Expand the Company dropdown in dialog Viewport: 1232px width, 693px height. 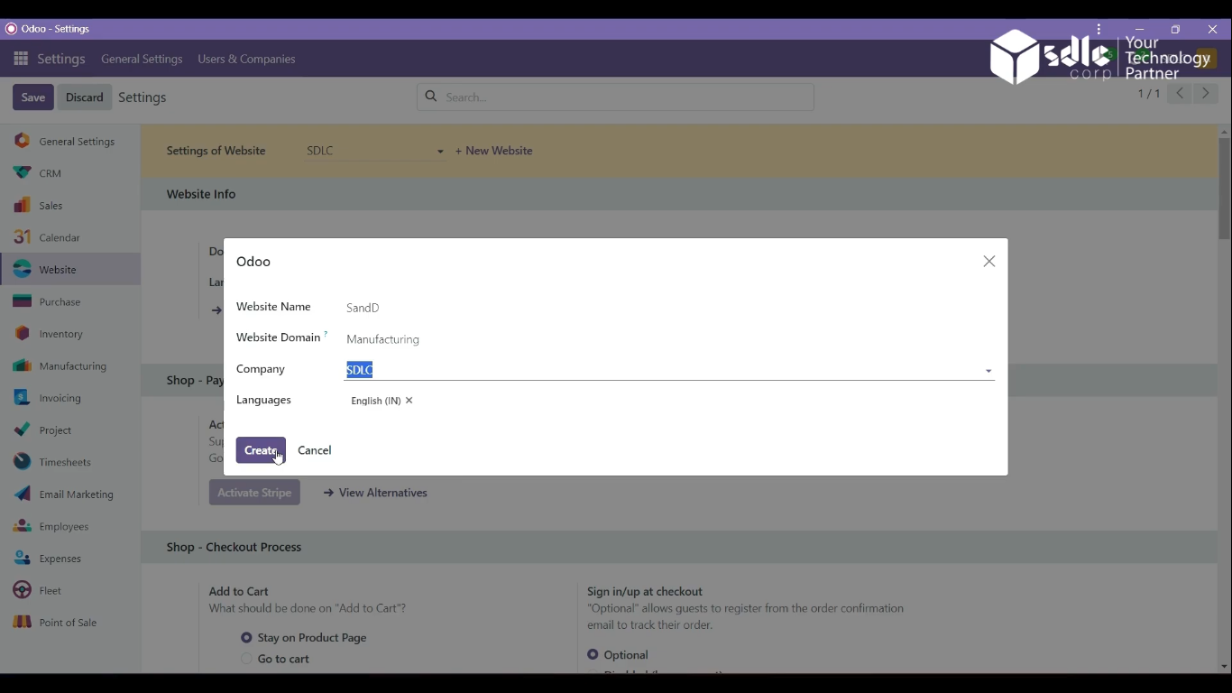[988, 371]
